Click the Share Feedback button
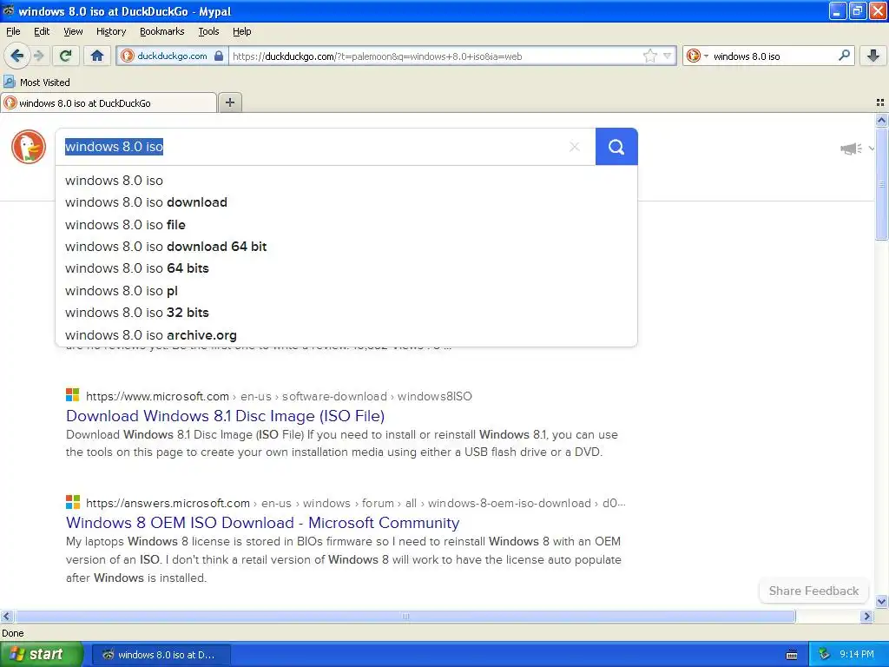889x667 pixels. coord(813,591)
